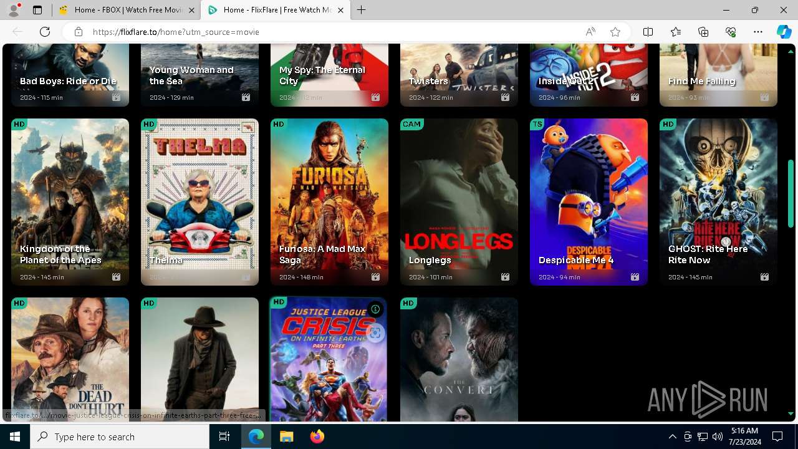Image resolution: width=798 pixels, height=449 pixels.
Task: Open Tab actions menu
Action: [x=37, y=10]
